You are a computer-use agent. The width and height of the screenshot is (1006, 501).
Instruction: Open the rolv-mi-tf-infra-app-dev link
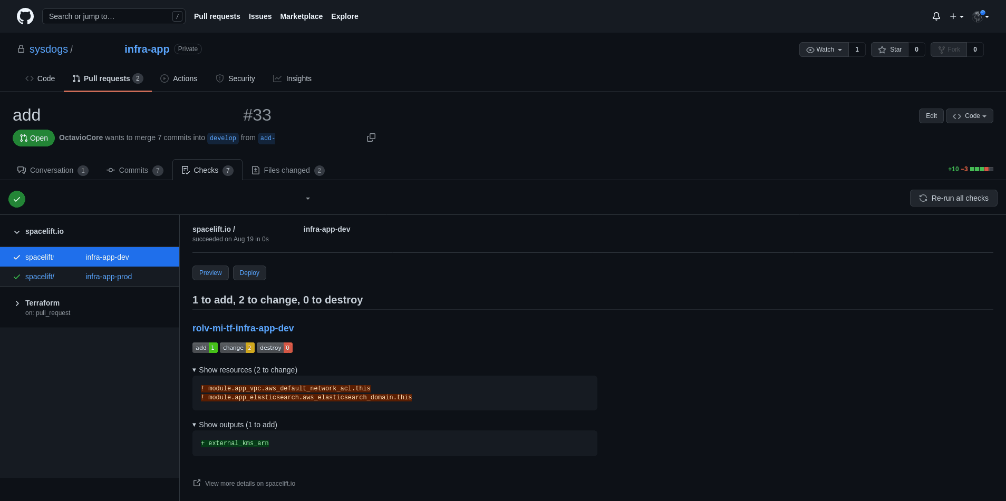pos(243,328)
